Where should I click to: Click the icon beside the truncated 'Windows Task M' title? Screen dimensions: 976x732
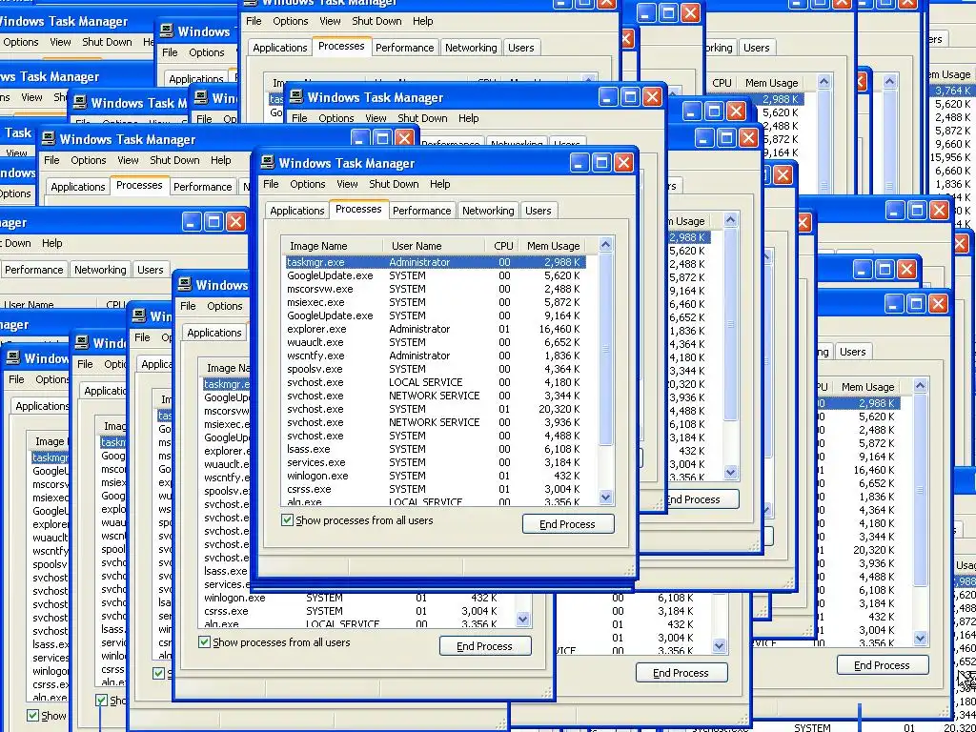(x=80, y=102)
